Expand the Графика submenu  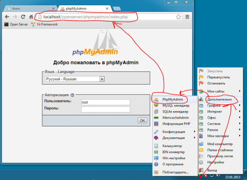(220, 105)
